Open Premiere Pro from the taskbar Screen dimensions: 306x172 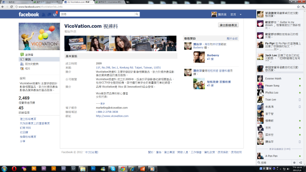coord(44,169)
